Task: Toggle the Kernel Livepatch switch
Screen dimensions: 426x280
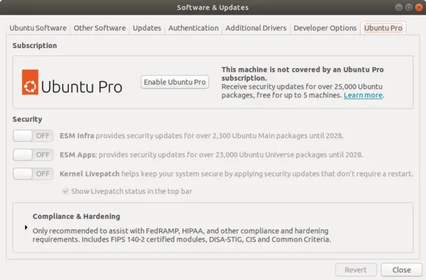Action: [33, 173]
